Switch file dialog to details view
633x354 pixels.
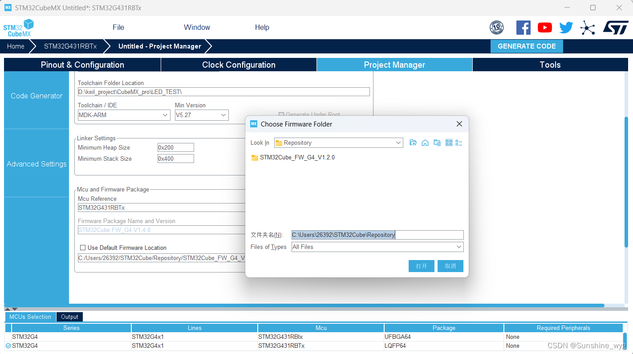459,142
